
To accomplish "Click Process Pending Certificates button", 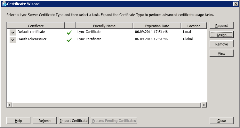I will (114, 121).
